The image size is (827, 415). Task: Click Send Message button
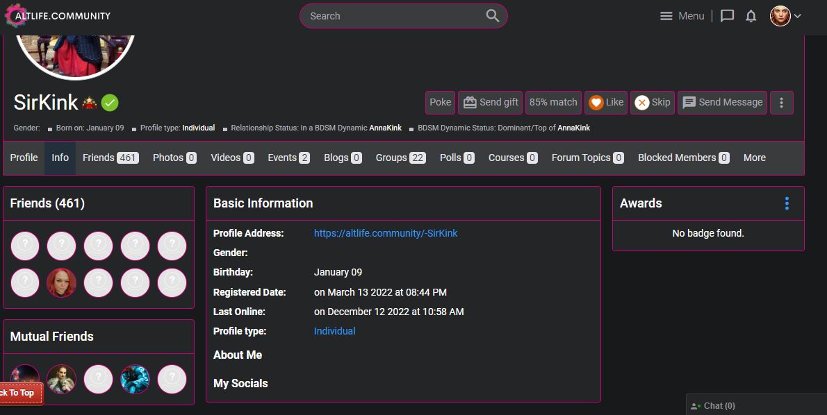click(722, 103)
